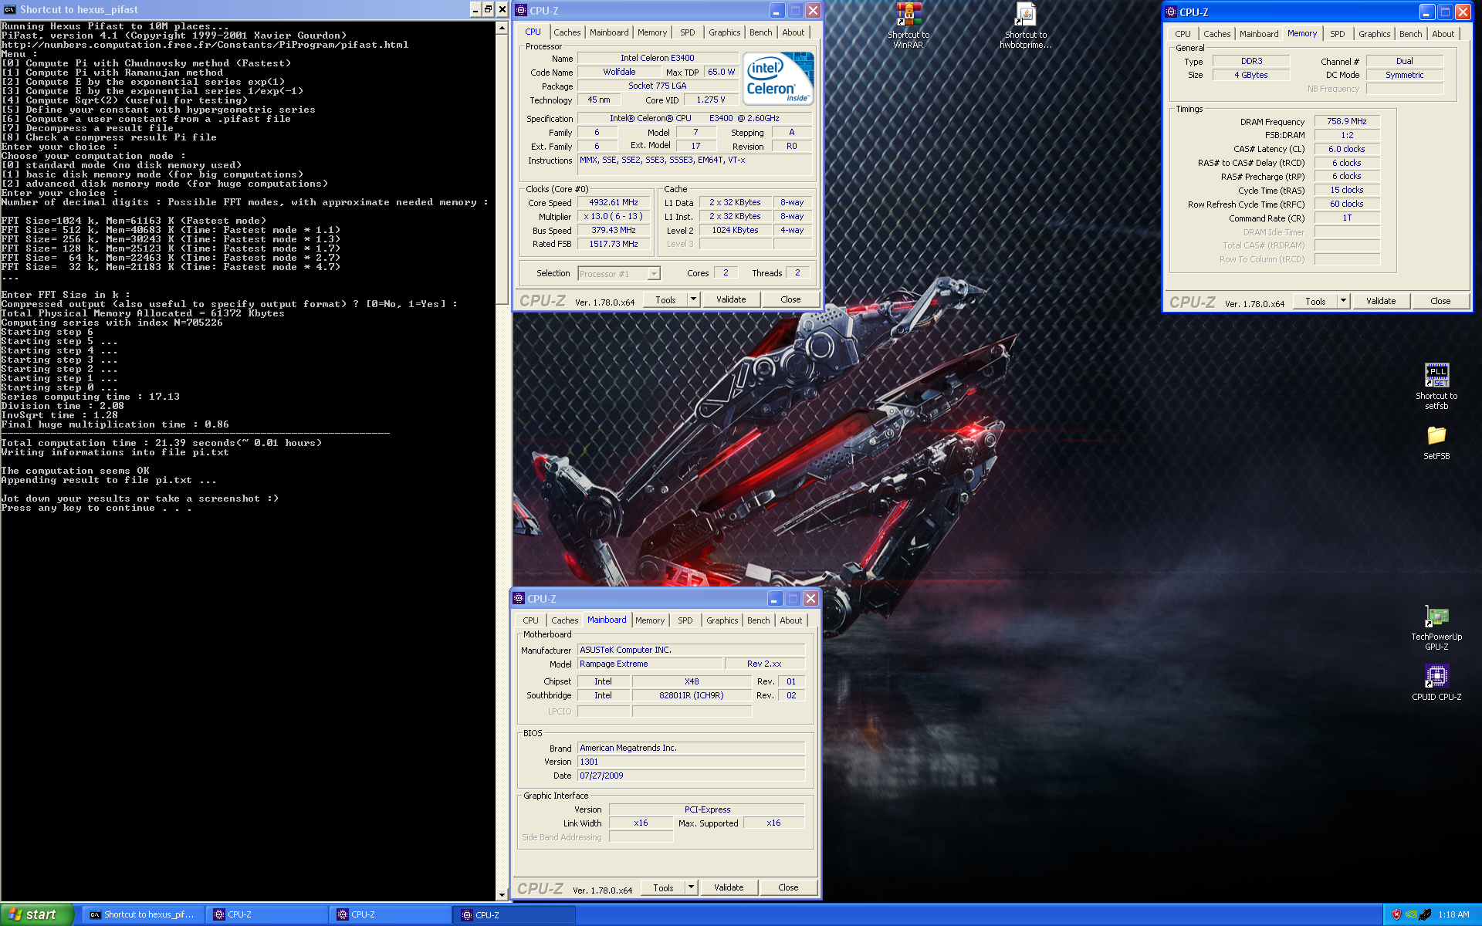Activate the second CPU-Z taskbar button
The image size is (1482, 926).
[391, 914]
